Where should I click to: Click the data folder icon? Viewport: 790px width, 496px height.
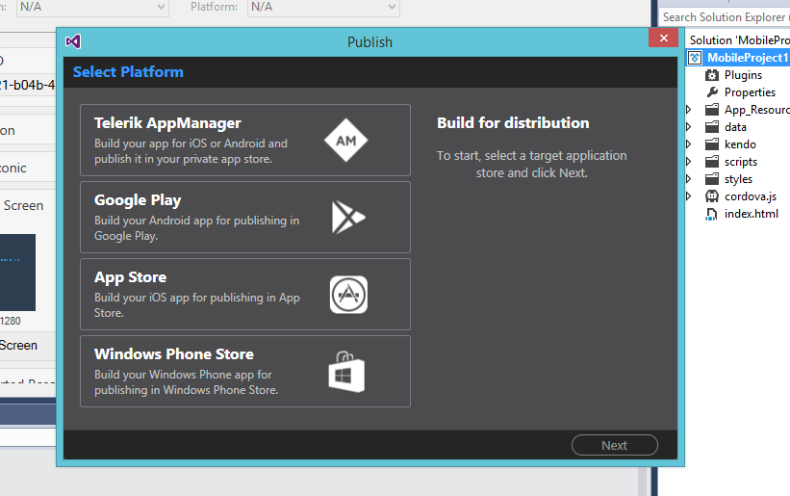pyautogui.click(x=712, y=127)
